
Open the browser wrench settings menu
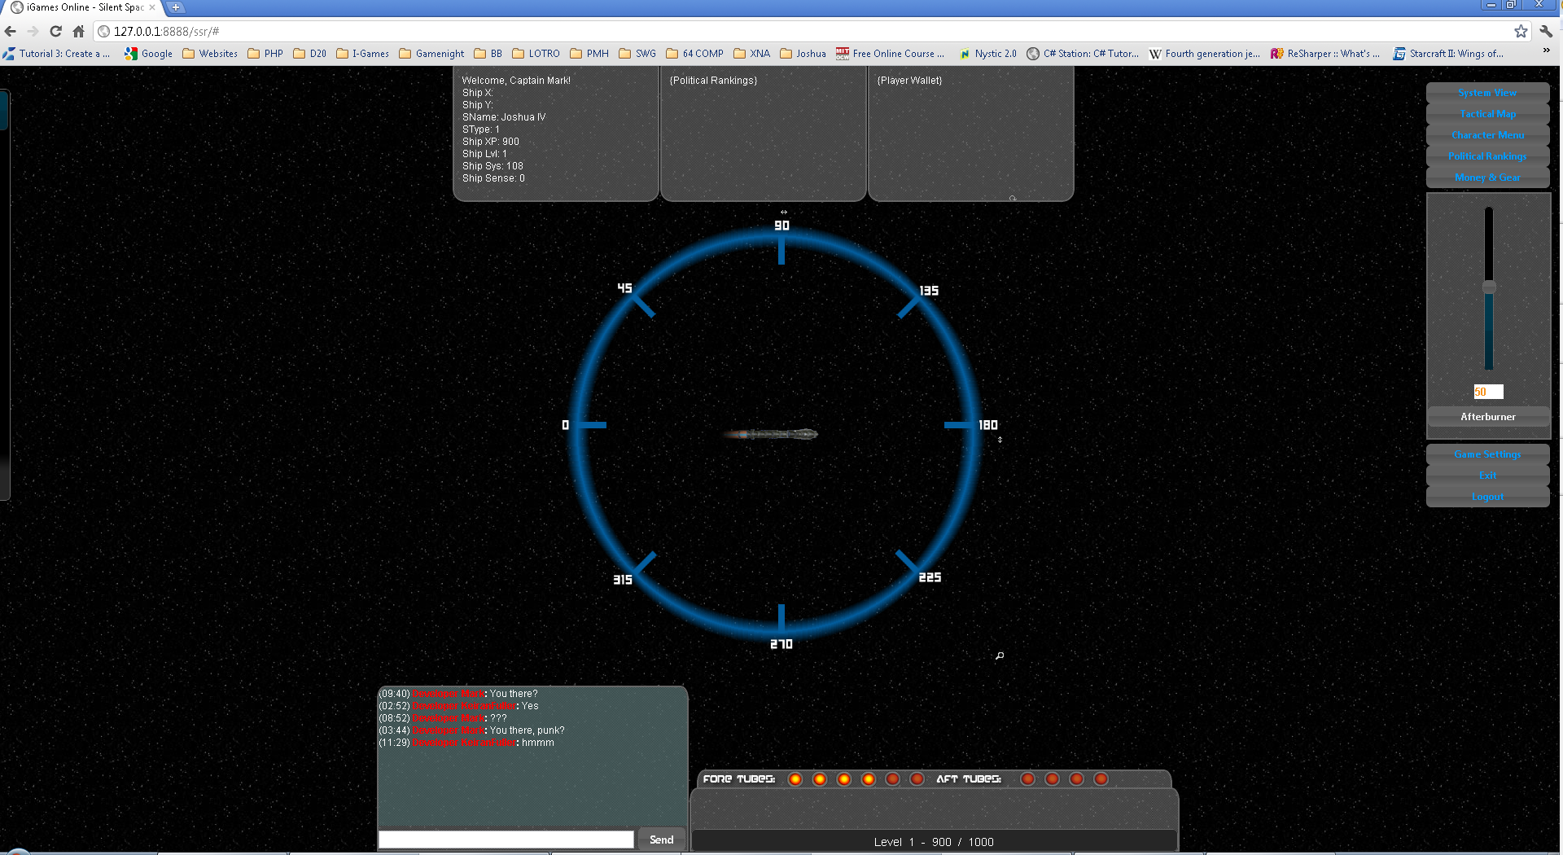pyautogui.click(x=1546, y=32)
